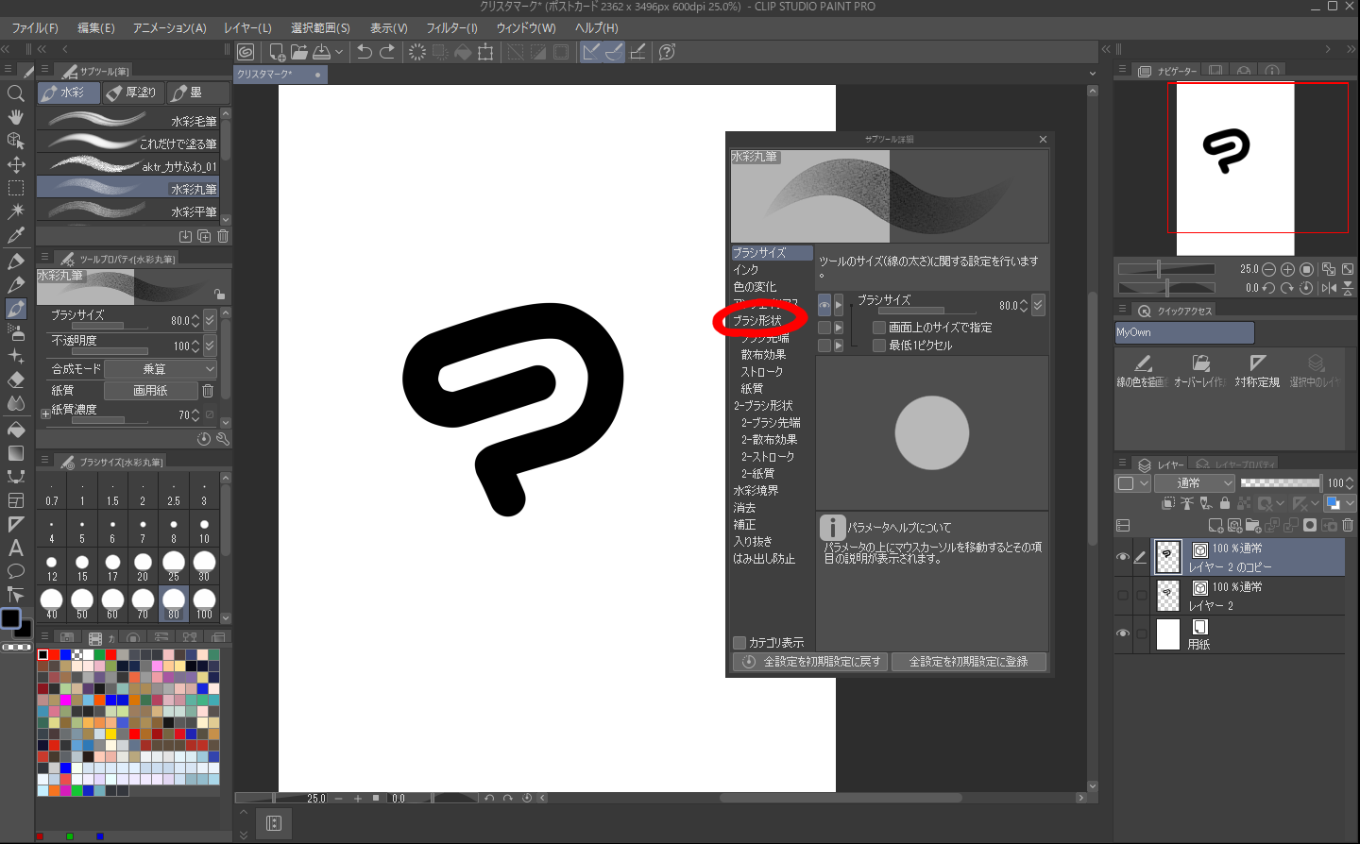Image resolution: width=1360 pixels, height=844 pixels.
Task: Toggle カテゴリ表示 checkbox
Action: tap(739, 642)
